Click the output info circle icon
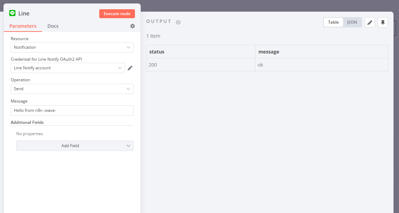This screenshot has width=399, height=213. pyautogui.click(x=178, y=22)
